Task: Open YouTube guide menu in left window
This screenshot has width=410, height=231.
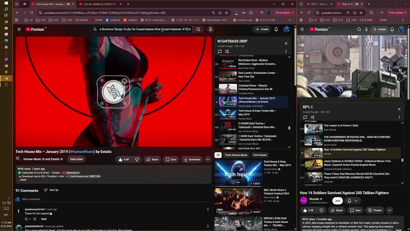Action: (19, 29)
